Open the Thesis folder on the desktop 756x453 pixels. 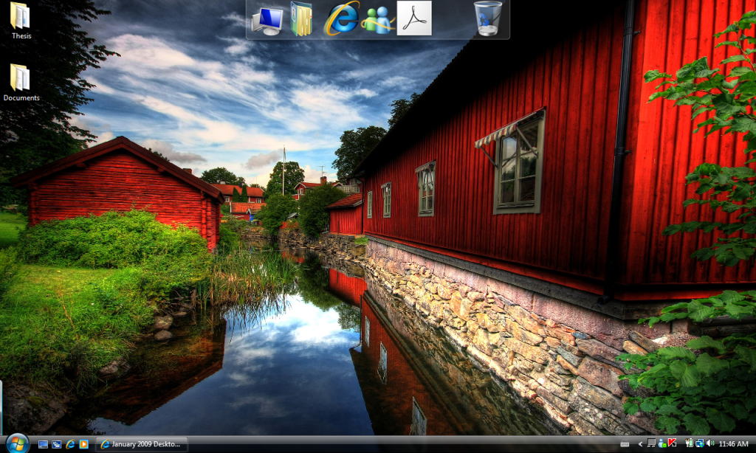tap(21, 20)
